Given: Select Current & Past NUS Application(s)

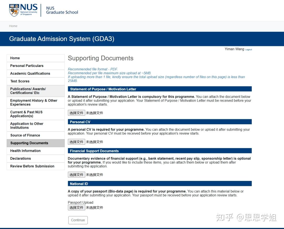Looking at the screenshot, I should click(x=26, y=114).
